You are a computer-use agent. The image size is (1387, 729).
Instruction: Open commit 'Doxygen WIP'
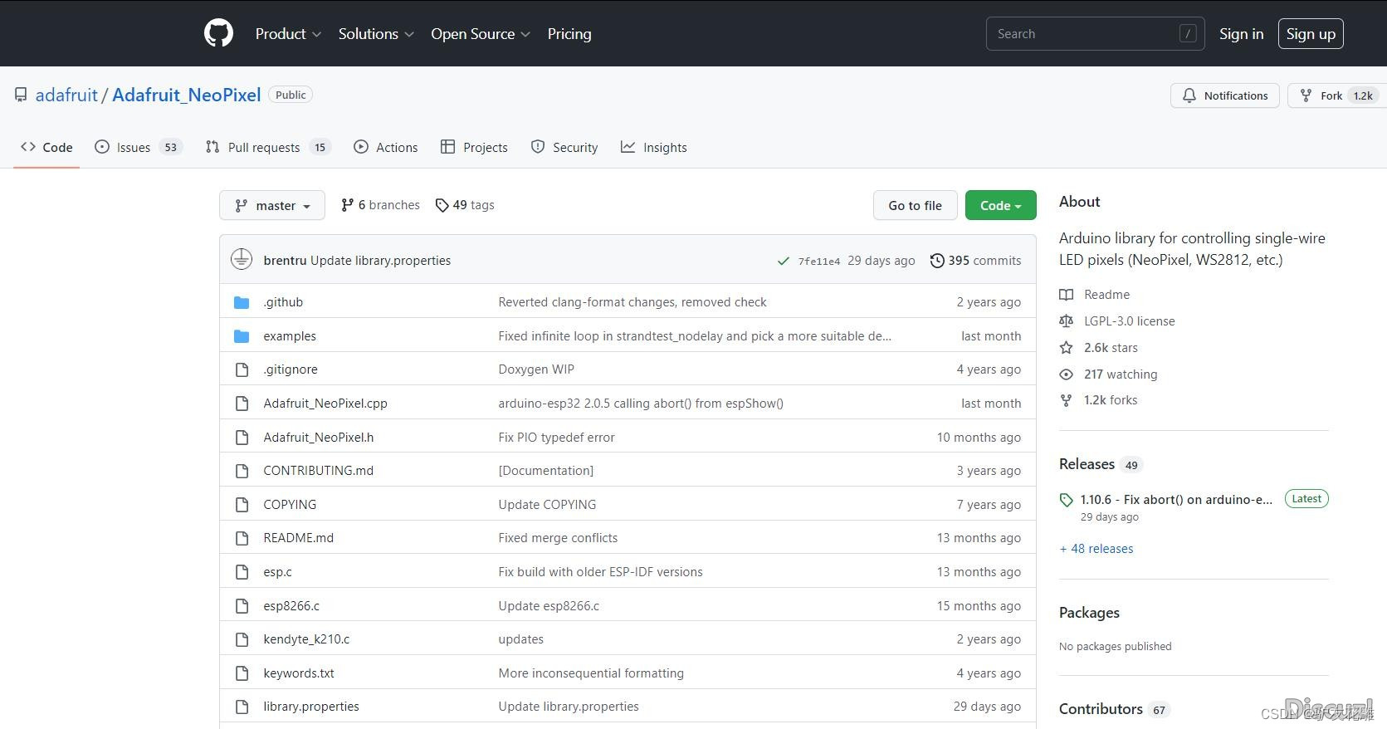(x=536, y=369)
